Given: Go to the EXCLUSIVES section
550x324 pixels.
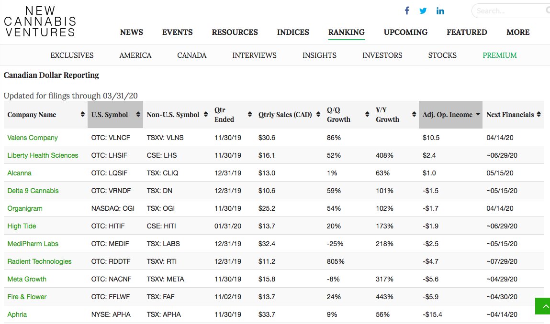Looking at the screenshot, I should (72, 55).
